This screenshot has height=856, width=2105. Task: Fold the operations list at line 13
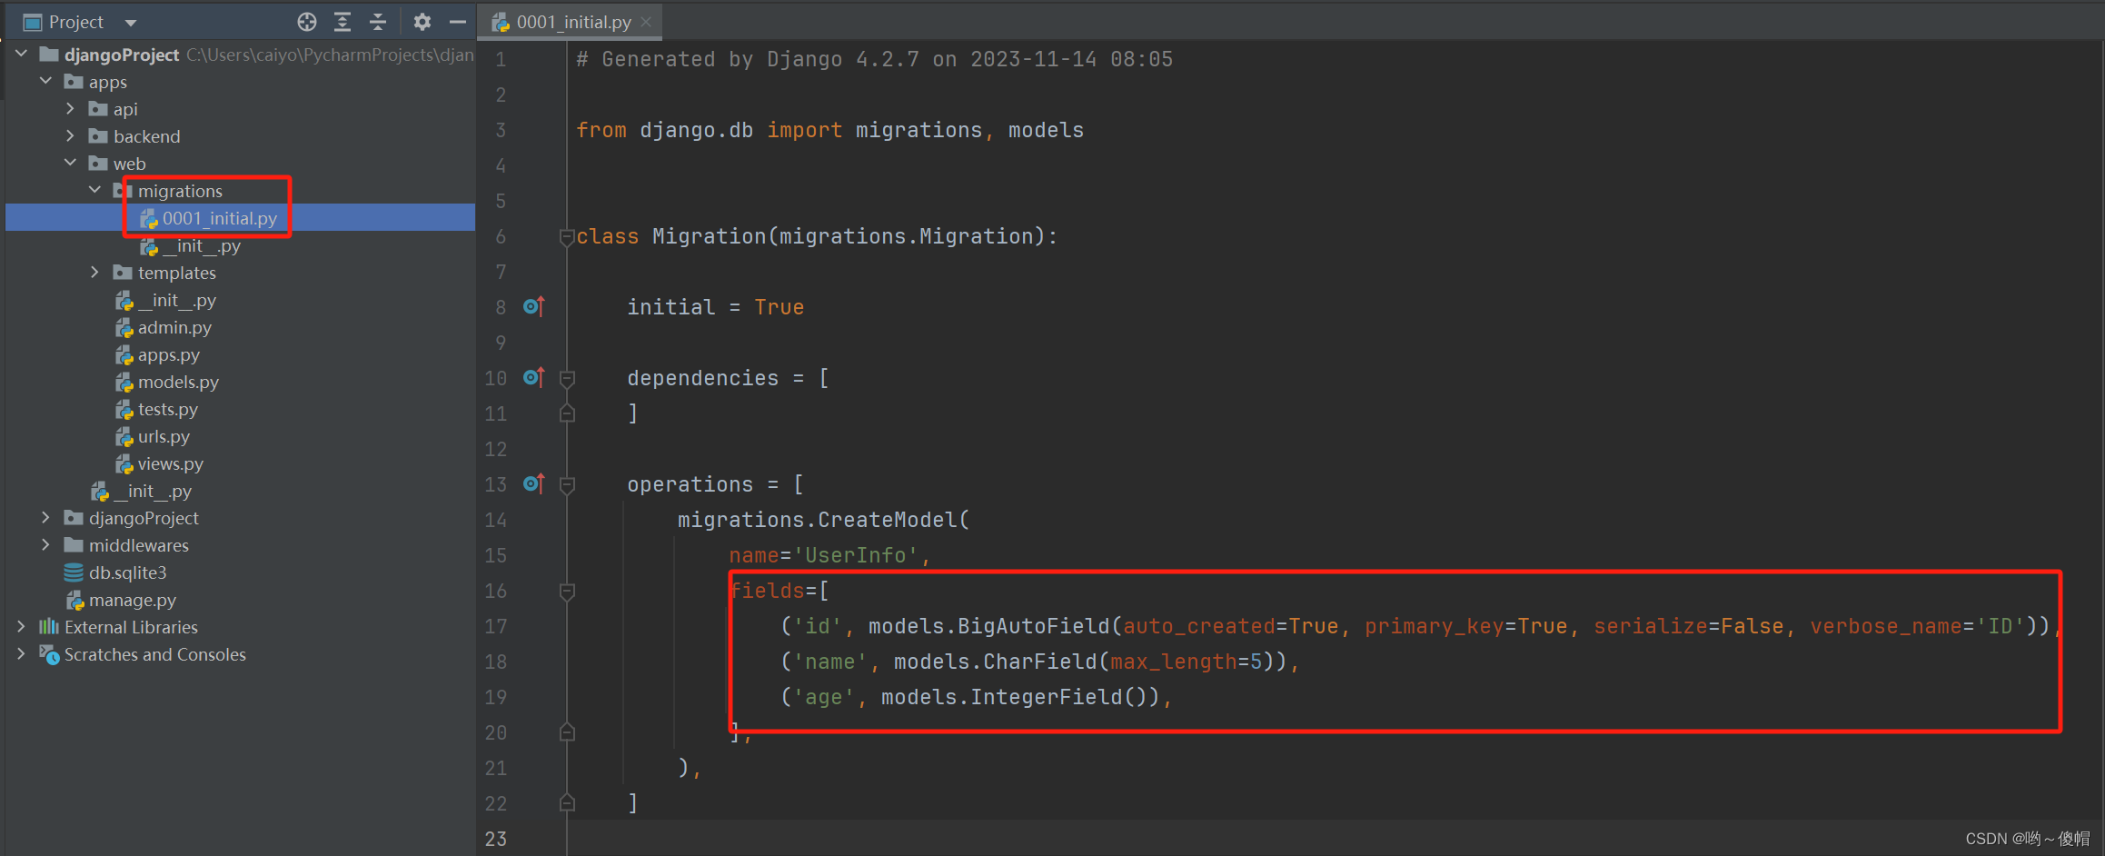(x=567, y=485)
